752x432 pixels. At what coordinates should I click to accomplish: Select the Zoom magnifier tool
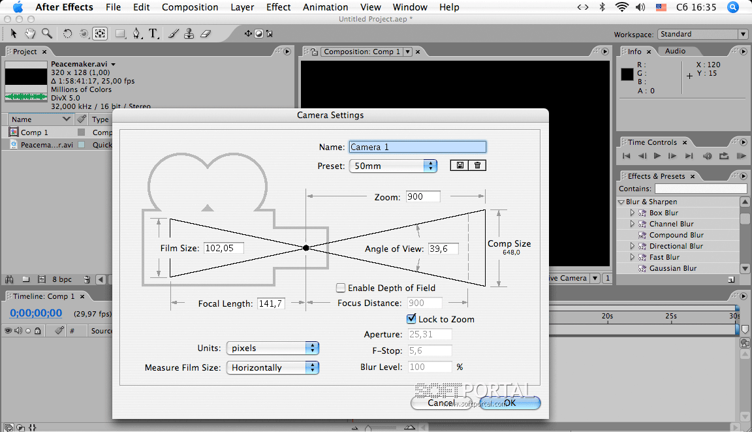click(x=47, y=33)
